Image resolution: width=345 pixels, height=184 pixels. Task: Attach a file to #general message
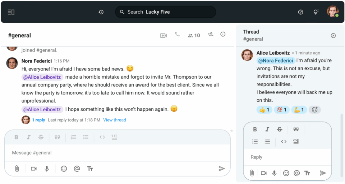point(17,169)
